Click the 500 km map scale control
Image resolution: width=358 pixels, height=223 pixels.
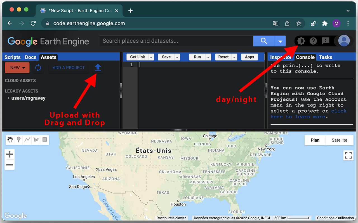291,218
